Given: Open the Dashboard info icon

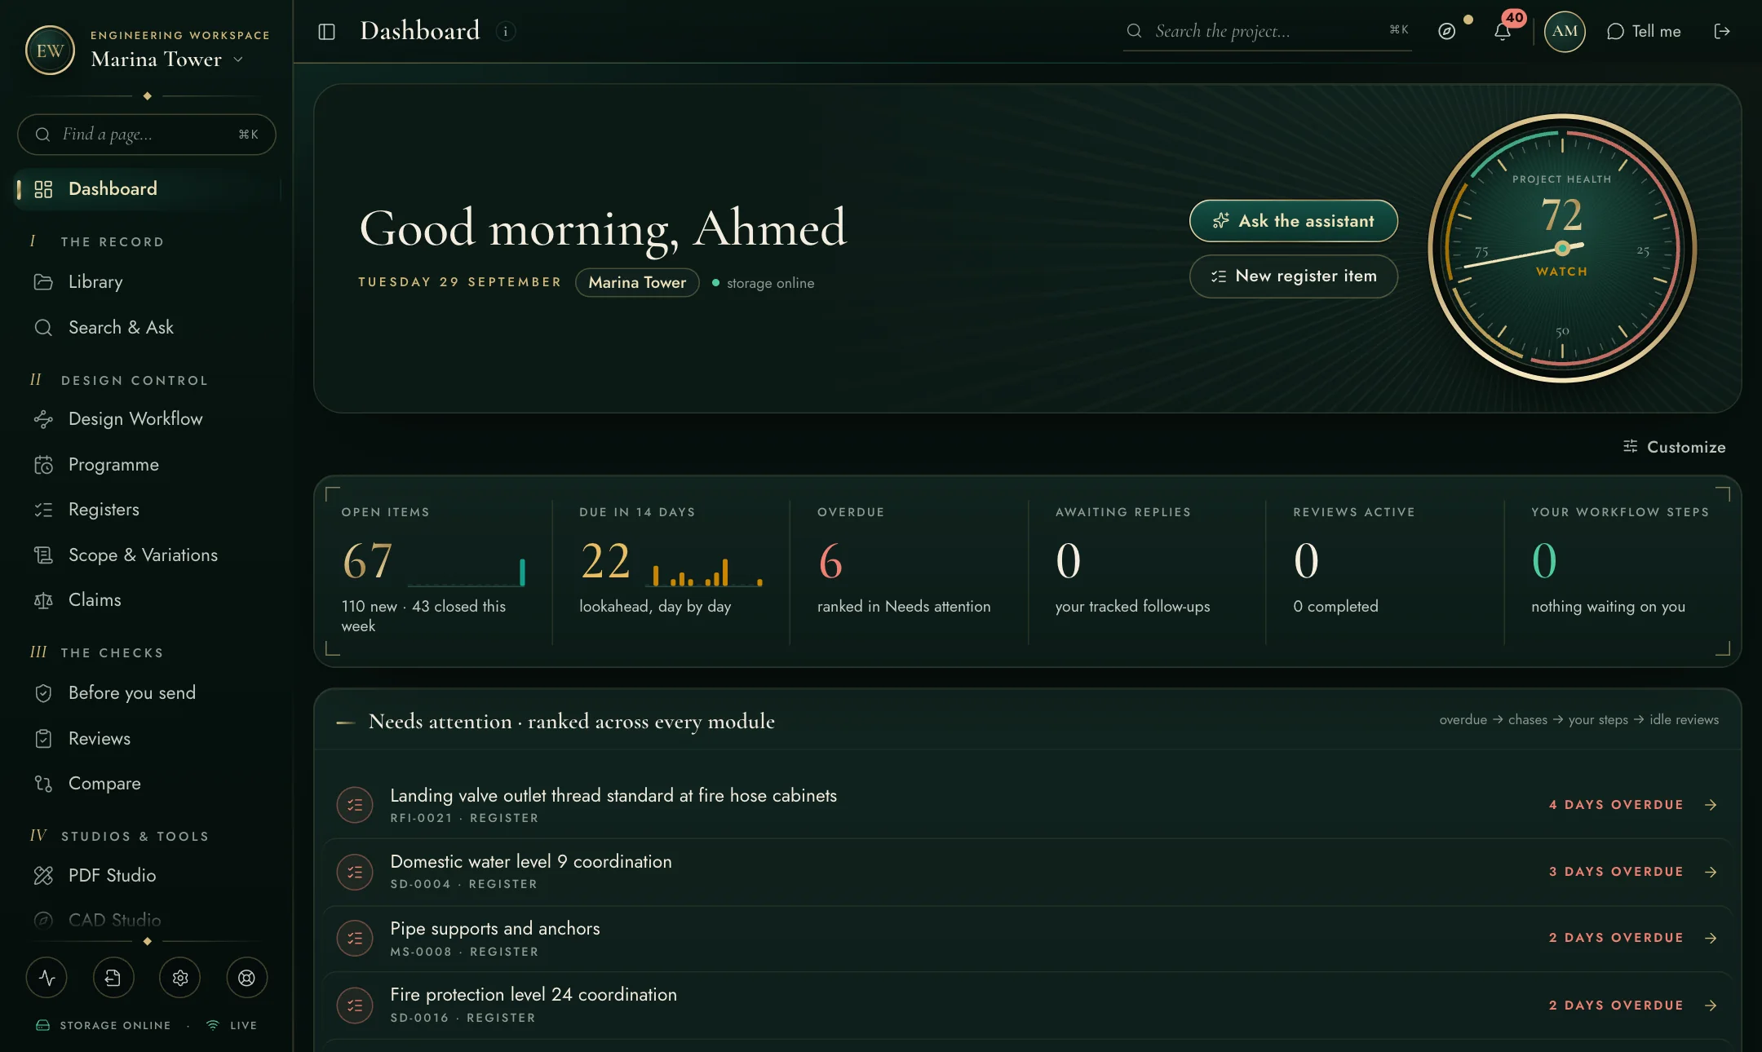Looking at the screenshot, I should [x=506, y=32].
